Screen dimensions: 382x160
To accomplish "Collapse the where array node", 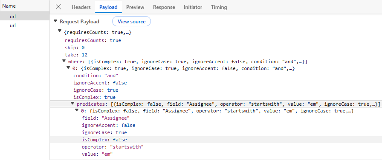I will (x=64, y=61).
